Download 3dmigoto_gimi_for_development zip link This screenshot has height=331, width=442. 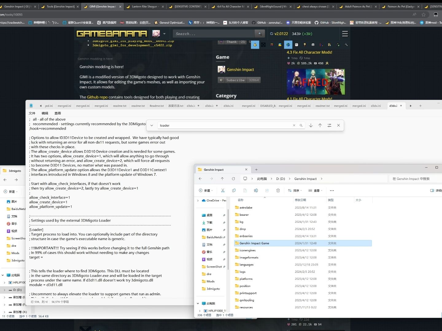(132, 45)
